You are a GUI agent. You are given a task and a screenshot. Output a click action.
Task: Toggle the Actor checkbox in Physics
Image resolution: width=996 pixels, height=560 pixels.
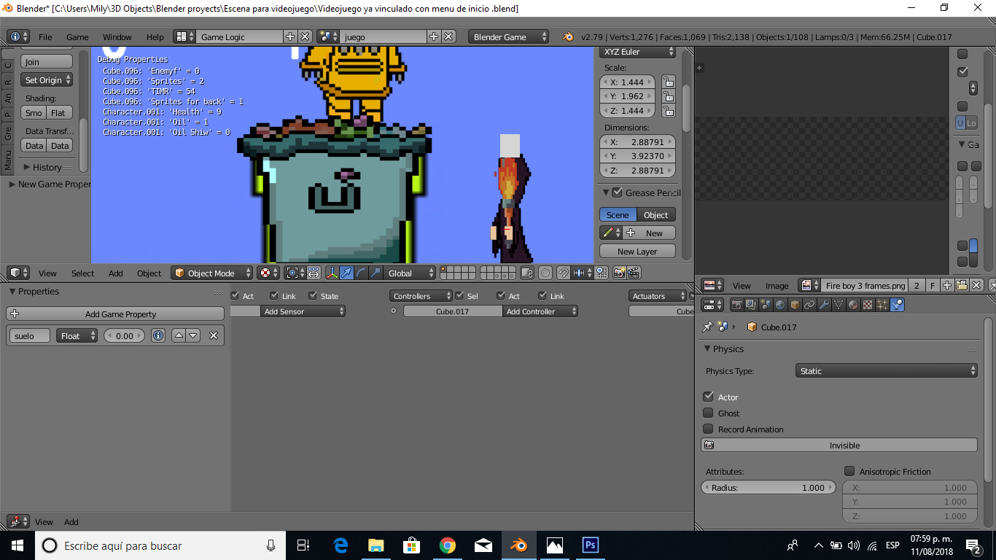point(708,397)
